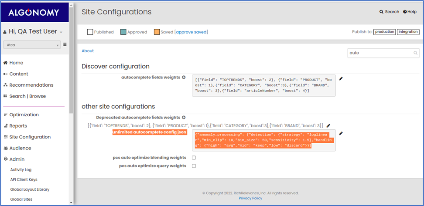Edit unlimited autocomplete config json pencil icon
The height and width of the screenshot is (206, 424).
[341, 133]
